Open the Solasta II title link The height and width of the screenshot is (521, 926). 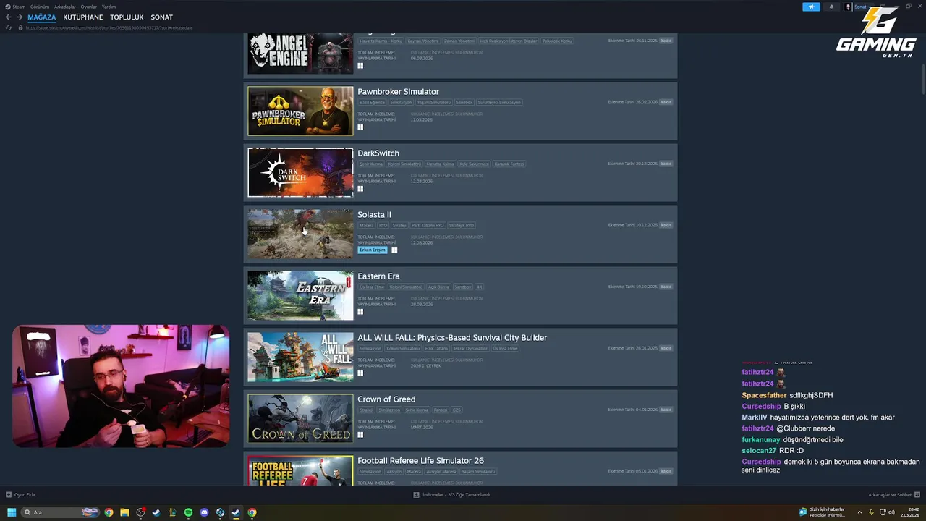(374, 215)
